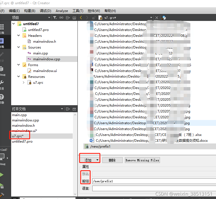Toggle synchronize with editor link icon
Screen dimensions: 216x199
pos(61,18)
